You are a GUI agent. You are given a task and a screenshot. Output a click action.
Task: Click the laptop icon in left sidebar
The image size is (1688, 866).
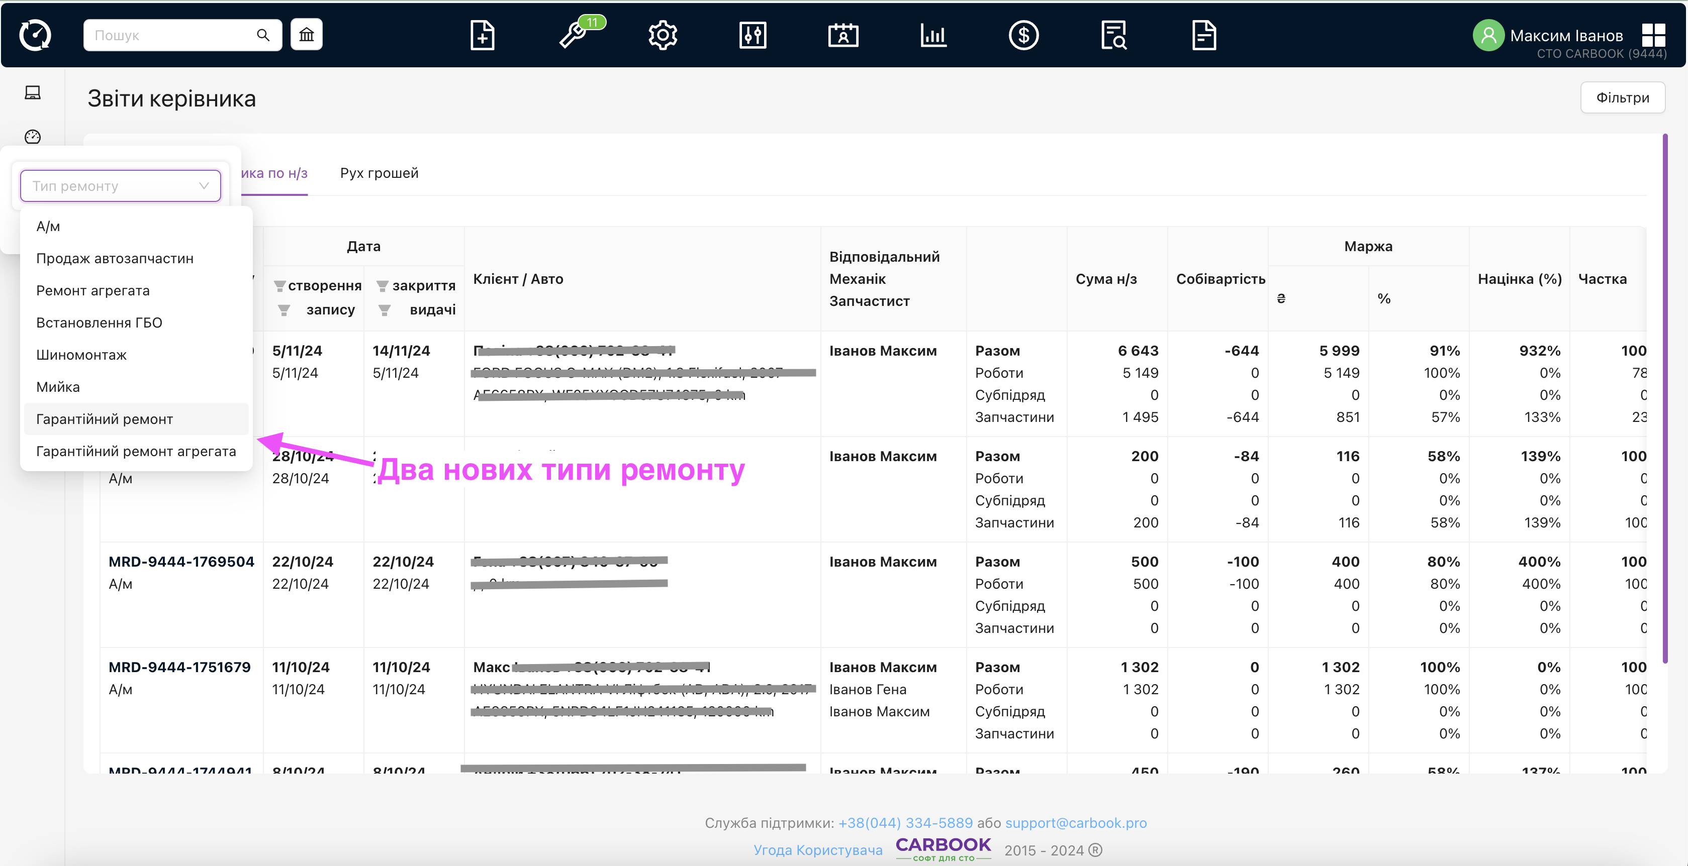coord(33,93)
